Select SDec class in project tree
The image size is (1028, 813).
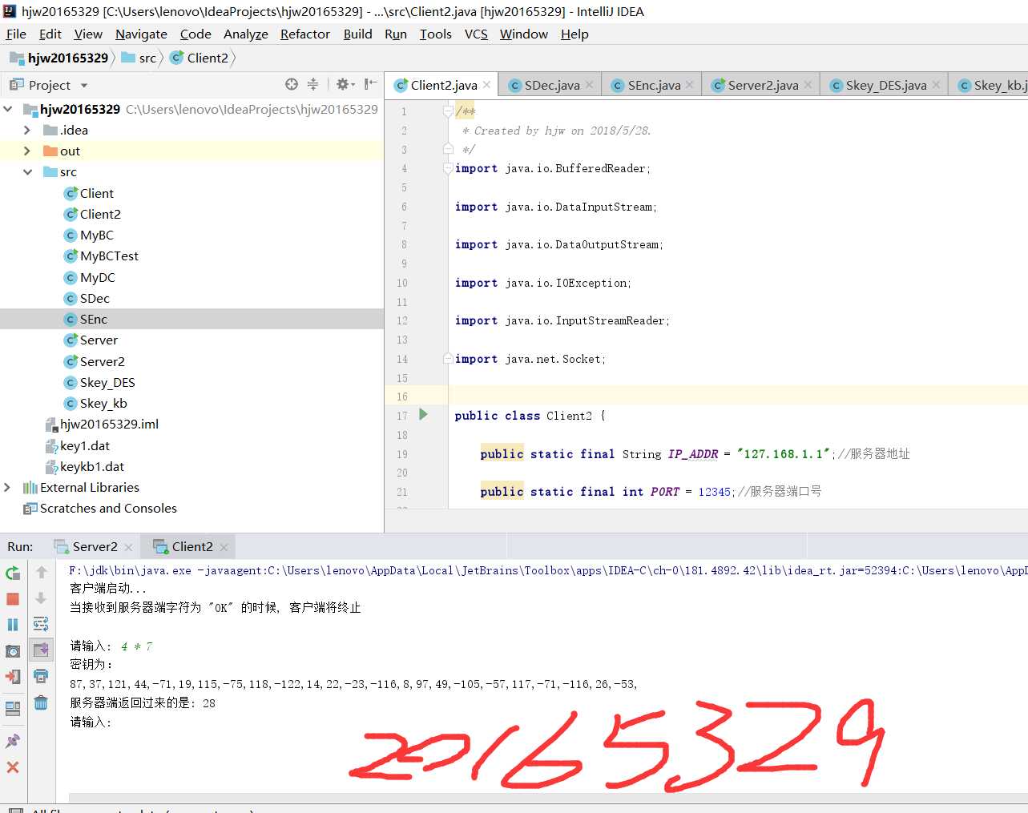tap(87, 298)
